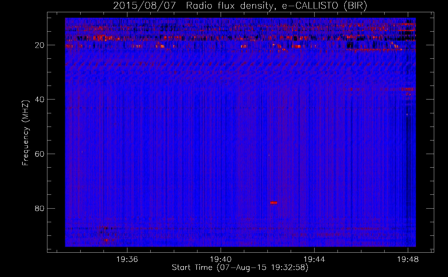Select the "Frequency (MHZ)" y-axis label
This screenshot has width=448, height=277.
pyautogui.click(x=25, y=133)
